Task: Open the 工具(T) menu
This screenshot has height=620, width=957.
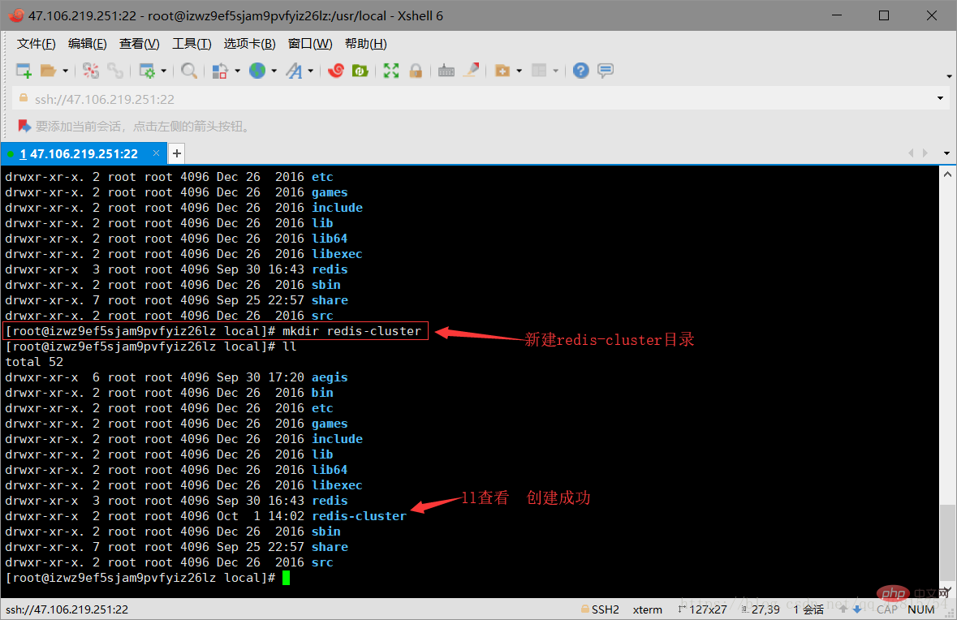Action: [x=192, y=44]
